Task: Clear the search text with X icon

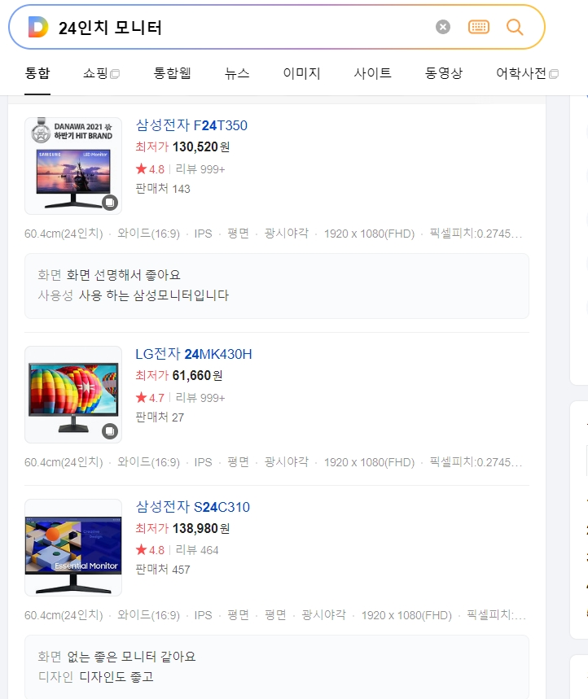Action: pyautogui.click(x=442, y=27)
